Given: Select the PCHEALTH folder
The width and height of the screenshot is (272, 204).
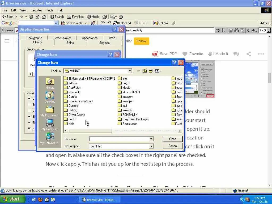Looking at the screenshot, I should 128,115.
